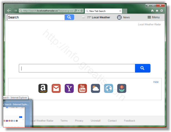This screenshot has width=171, height=132.
Task: Select the New Tab Search tab
Action: 103,11
